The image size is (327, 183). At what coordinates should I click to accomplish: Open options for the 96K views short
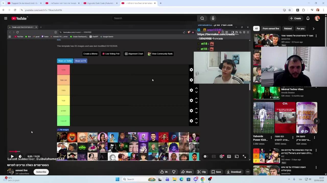pos(314,138)
